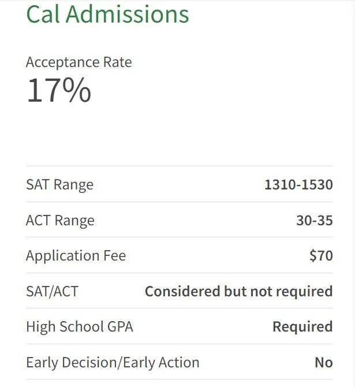Click the Required GPA value
This screenshot has width=355, height=387.
pyautogui.click(x=302, y=326)
